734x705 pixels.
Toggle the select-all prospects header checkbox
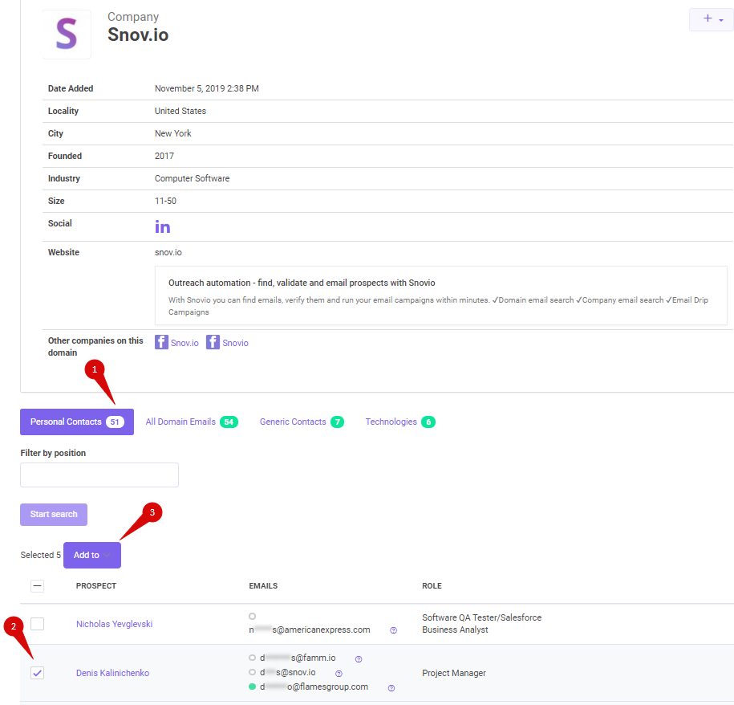[38, 586]
